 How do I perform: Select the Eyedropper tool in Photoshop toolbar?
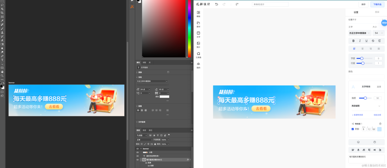click(x=2, y=21)
